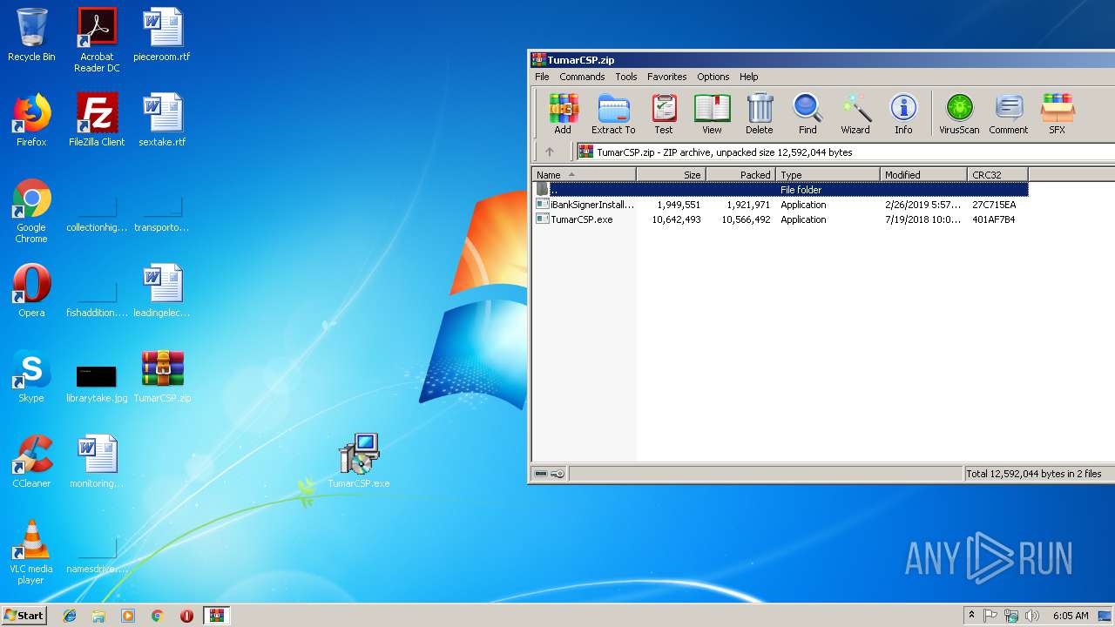Click the SFX toolbar icon

point(1057,114)
